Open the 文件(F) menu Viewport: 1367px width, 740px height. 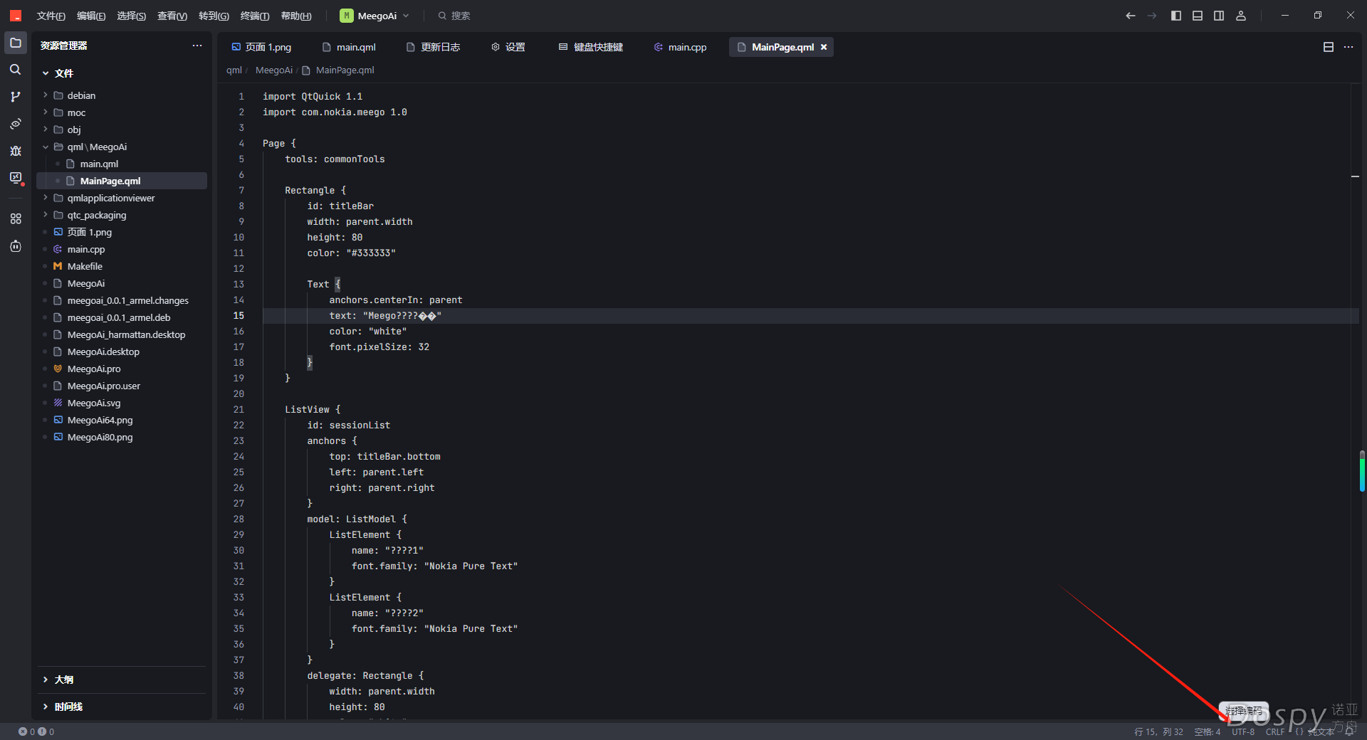tap(51, 16)
